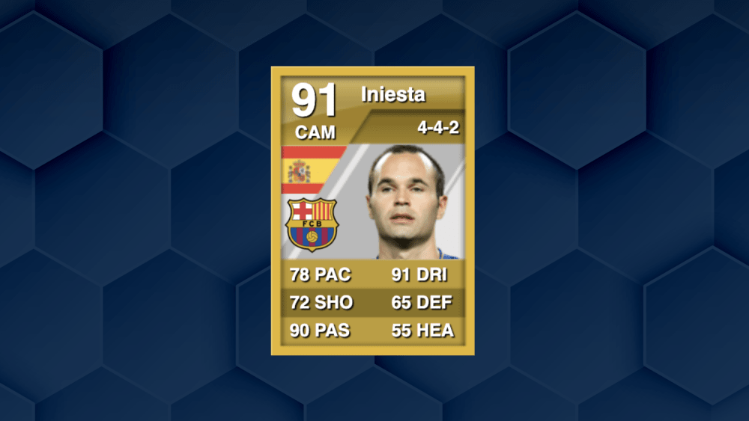
Task: Click the blue hexagon background left of card
Action: (134, 210)
